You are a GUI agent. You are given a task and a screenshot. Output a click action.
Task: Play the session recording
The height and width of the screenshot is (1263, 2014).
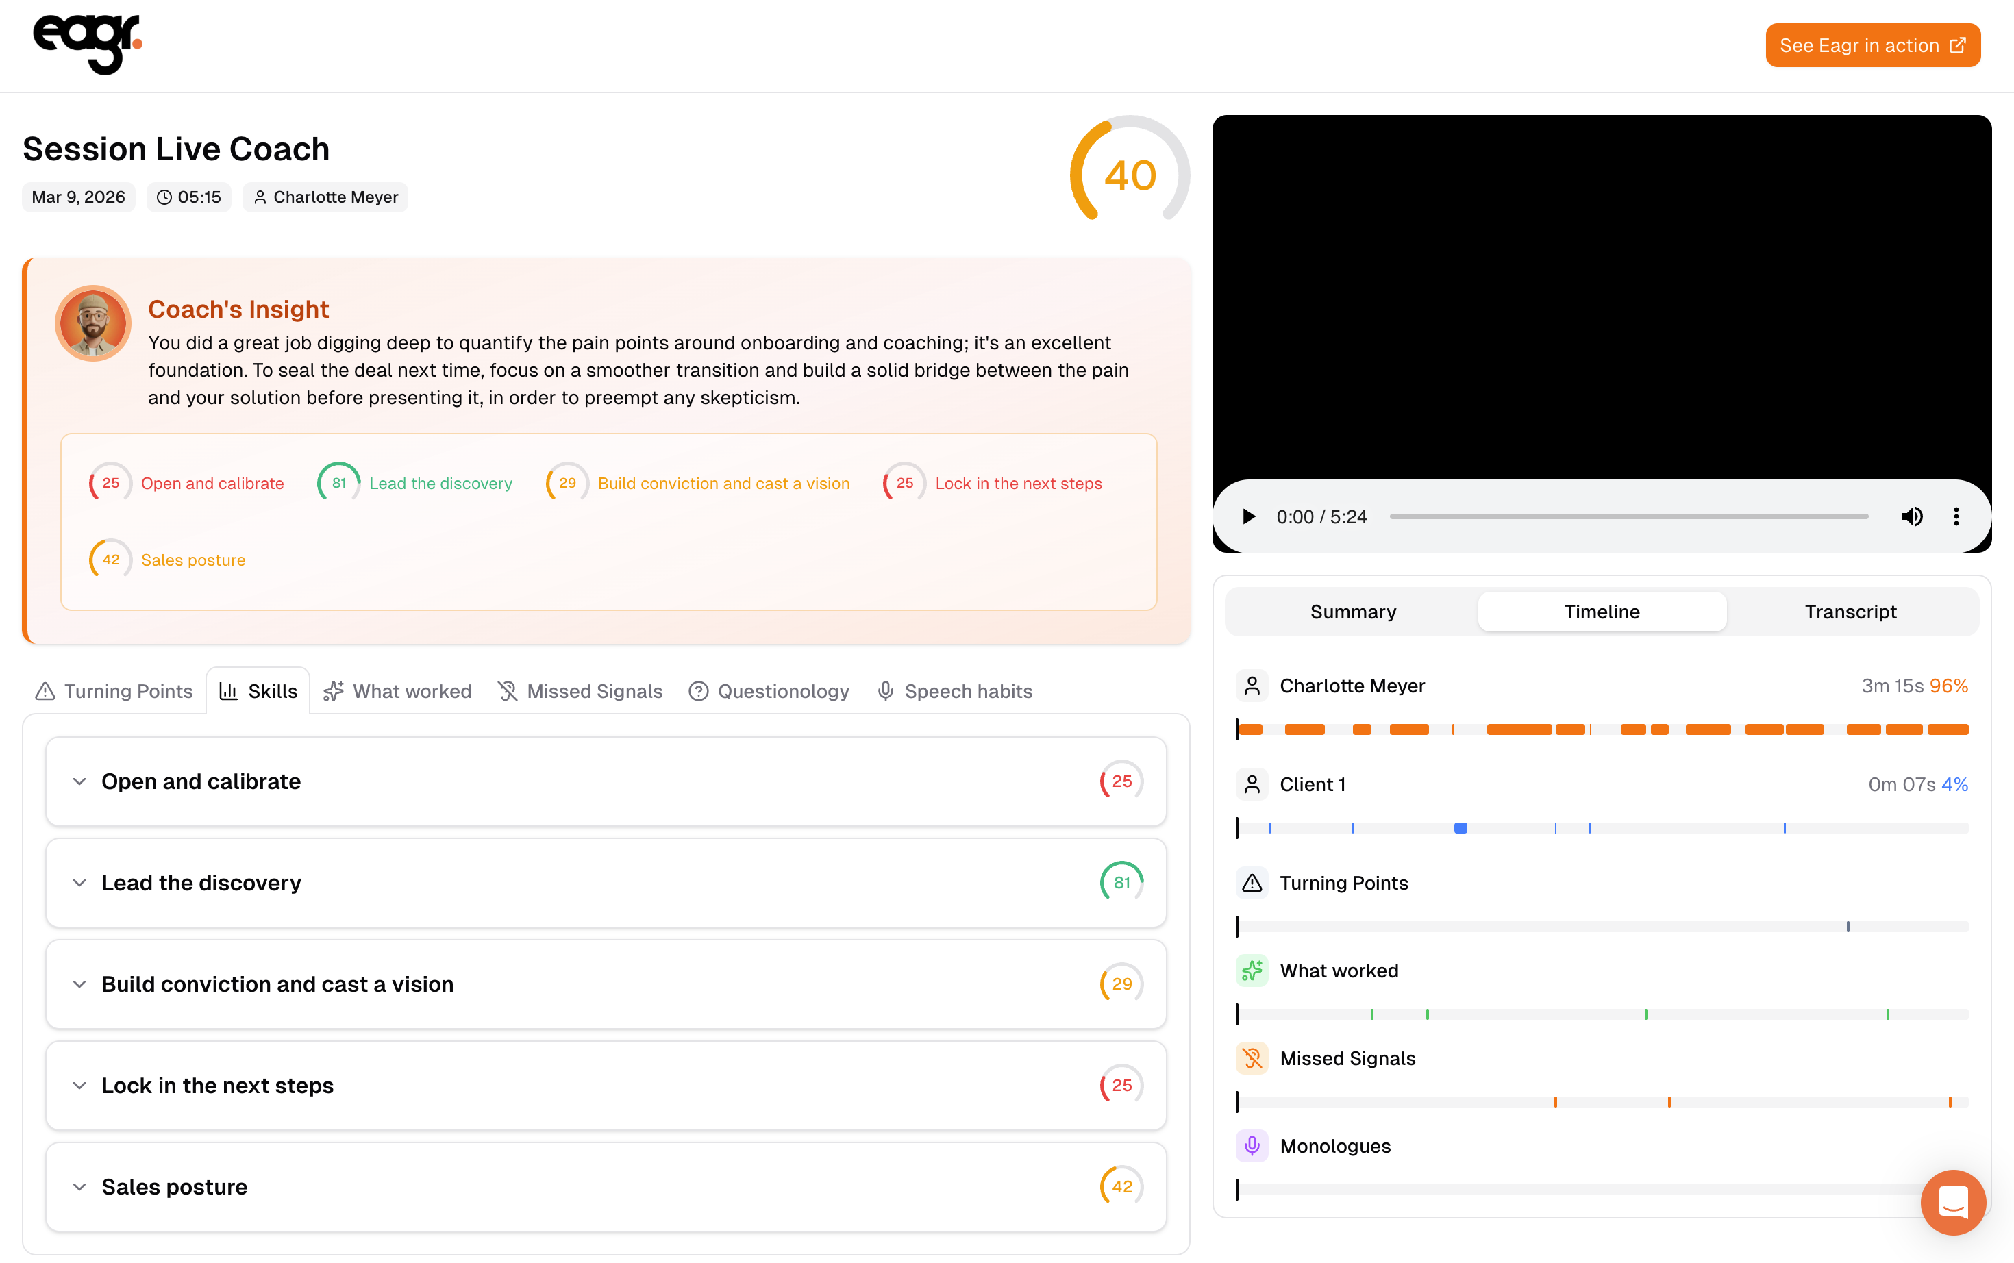pos(1248,516)
